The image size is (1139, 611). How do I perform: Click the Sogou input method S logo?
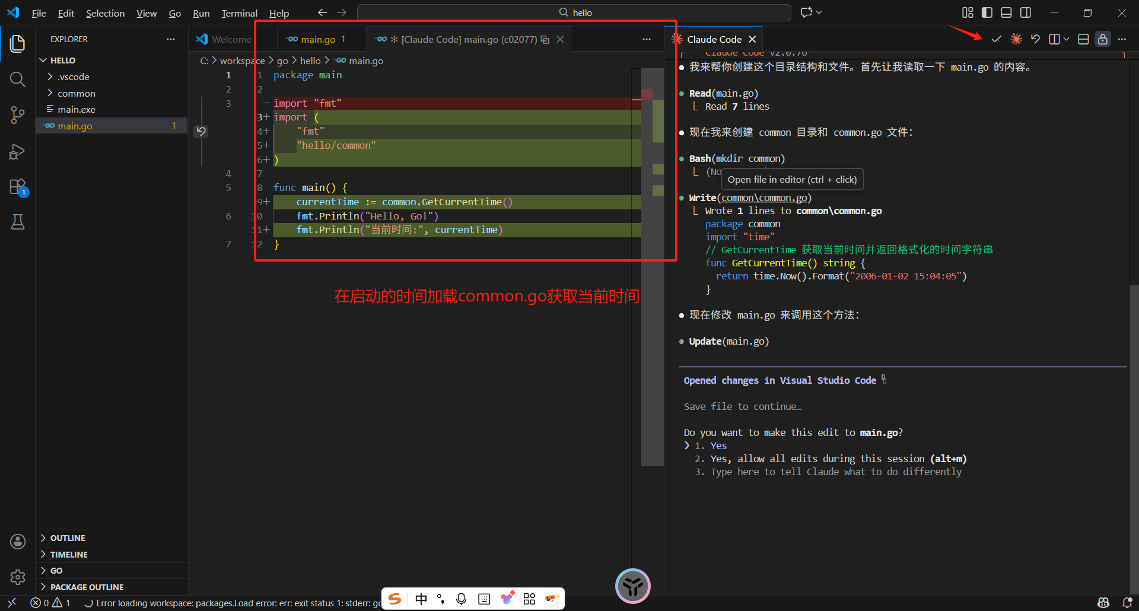[x=395, y=599]
